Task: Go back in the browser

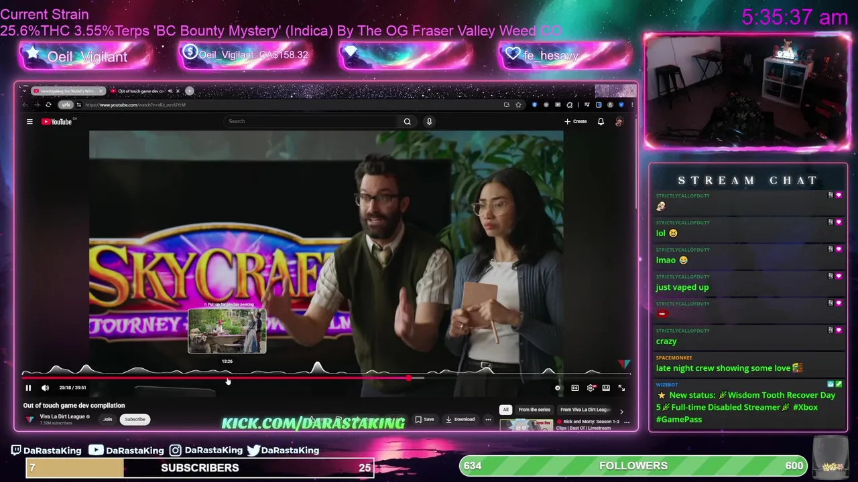Action: point(25,104)
